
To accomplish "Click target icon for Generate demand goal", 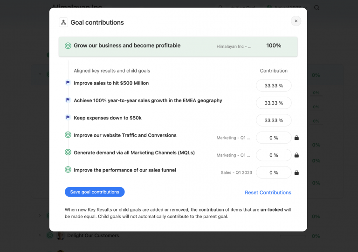I will [68, 153].
